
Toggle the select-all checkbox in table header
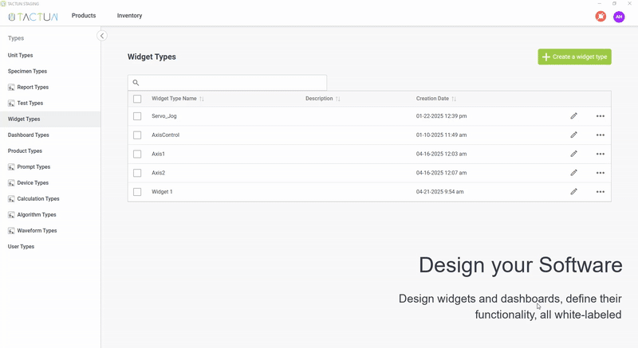coord(137,99)
